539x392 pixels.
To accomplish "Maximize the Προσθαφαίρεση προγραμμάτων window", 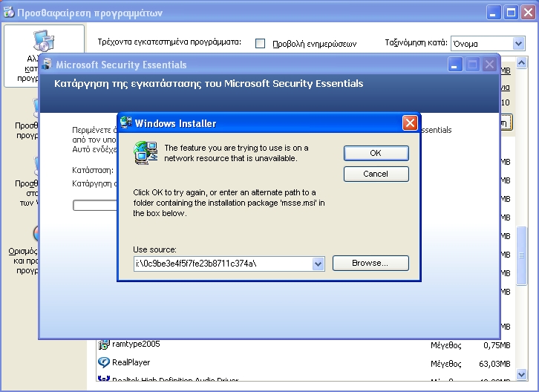I will [511, 13].
